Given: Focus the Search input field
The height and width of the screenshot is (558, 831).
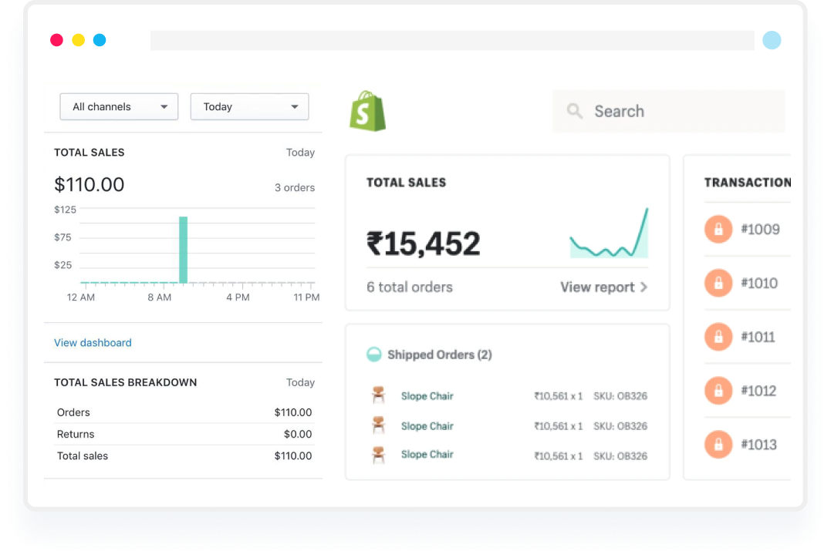Looking at the screenshot, I should (669, 111).
